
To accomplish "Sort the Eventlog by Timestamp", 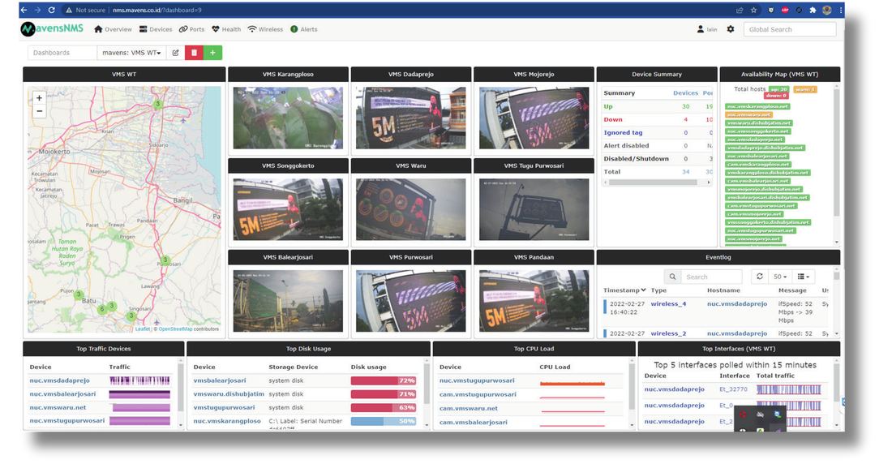I will pos(624,290).
